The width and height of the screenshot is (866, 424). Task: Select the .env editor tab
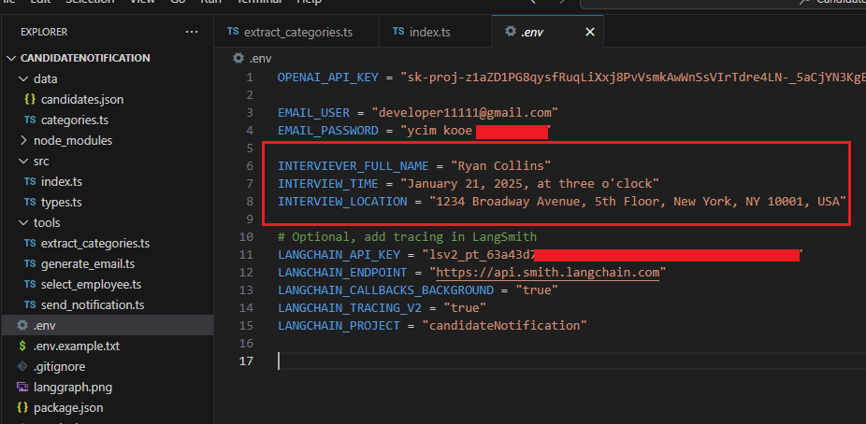(547, 32)
